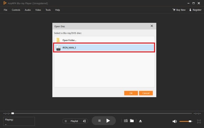Click the Play button

pyautogui.click(x=108, y=121)
